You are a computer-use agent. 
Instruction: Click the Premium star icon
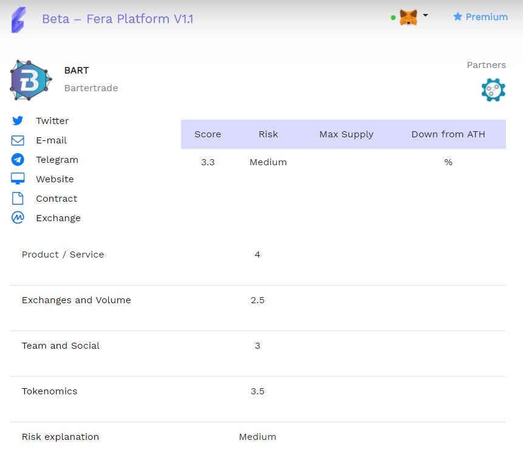(457, 16)
